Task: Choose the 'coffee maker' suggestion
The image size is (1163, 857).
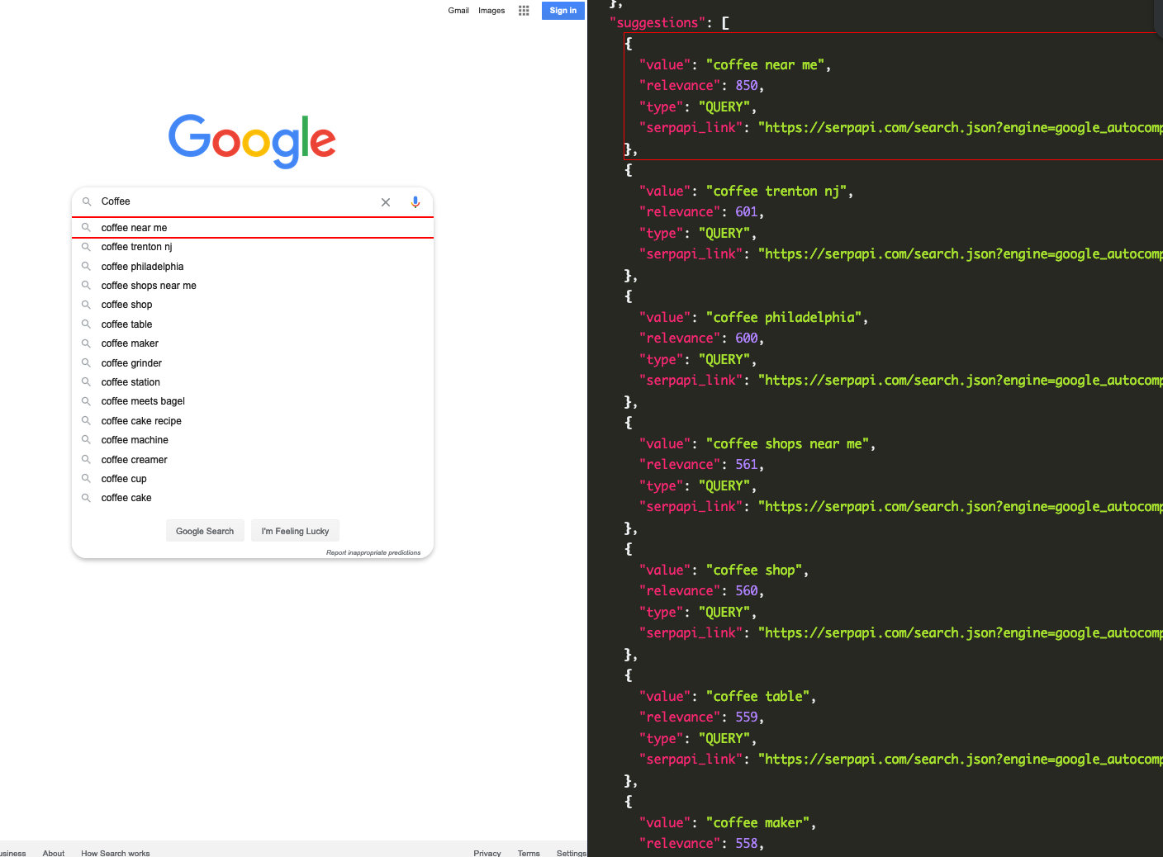Action: pos(253,343)
